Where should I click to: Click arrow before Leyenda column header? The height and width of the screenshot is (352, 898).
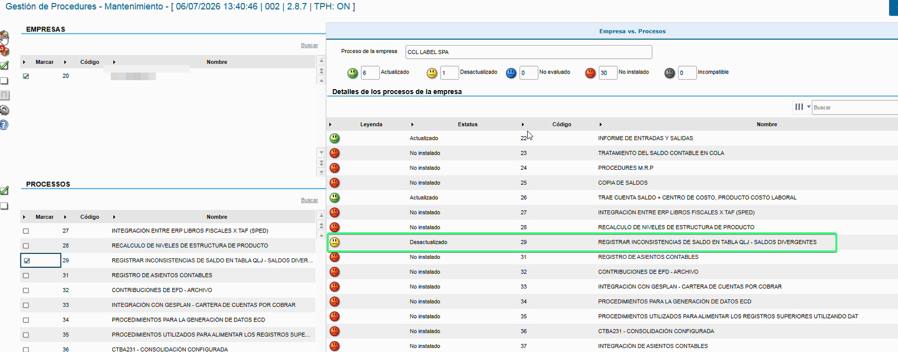pos(330,124)
